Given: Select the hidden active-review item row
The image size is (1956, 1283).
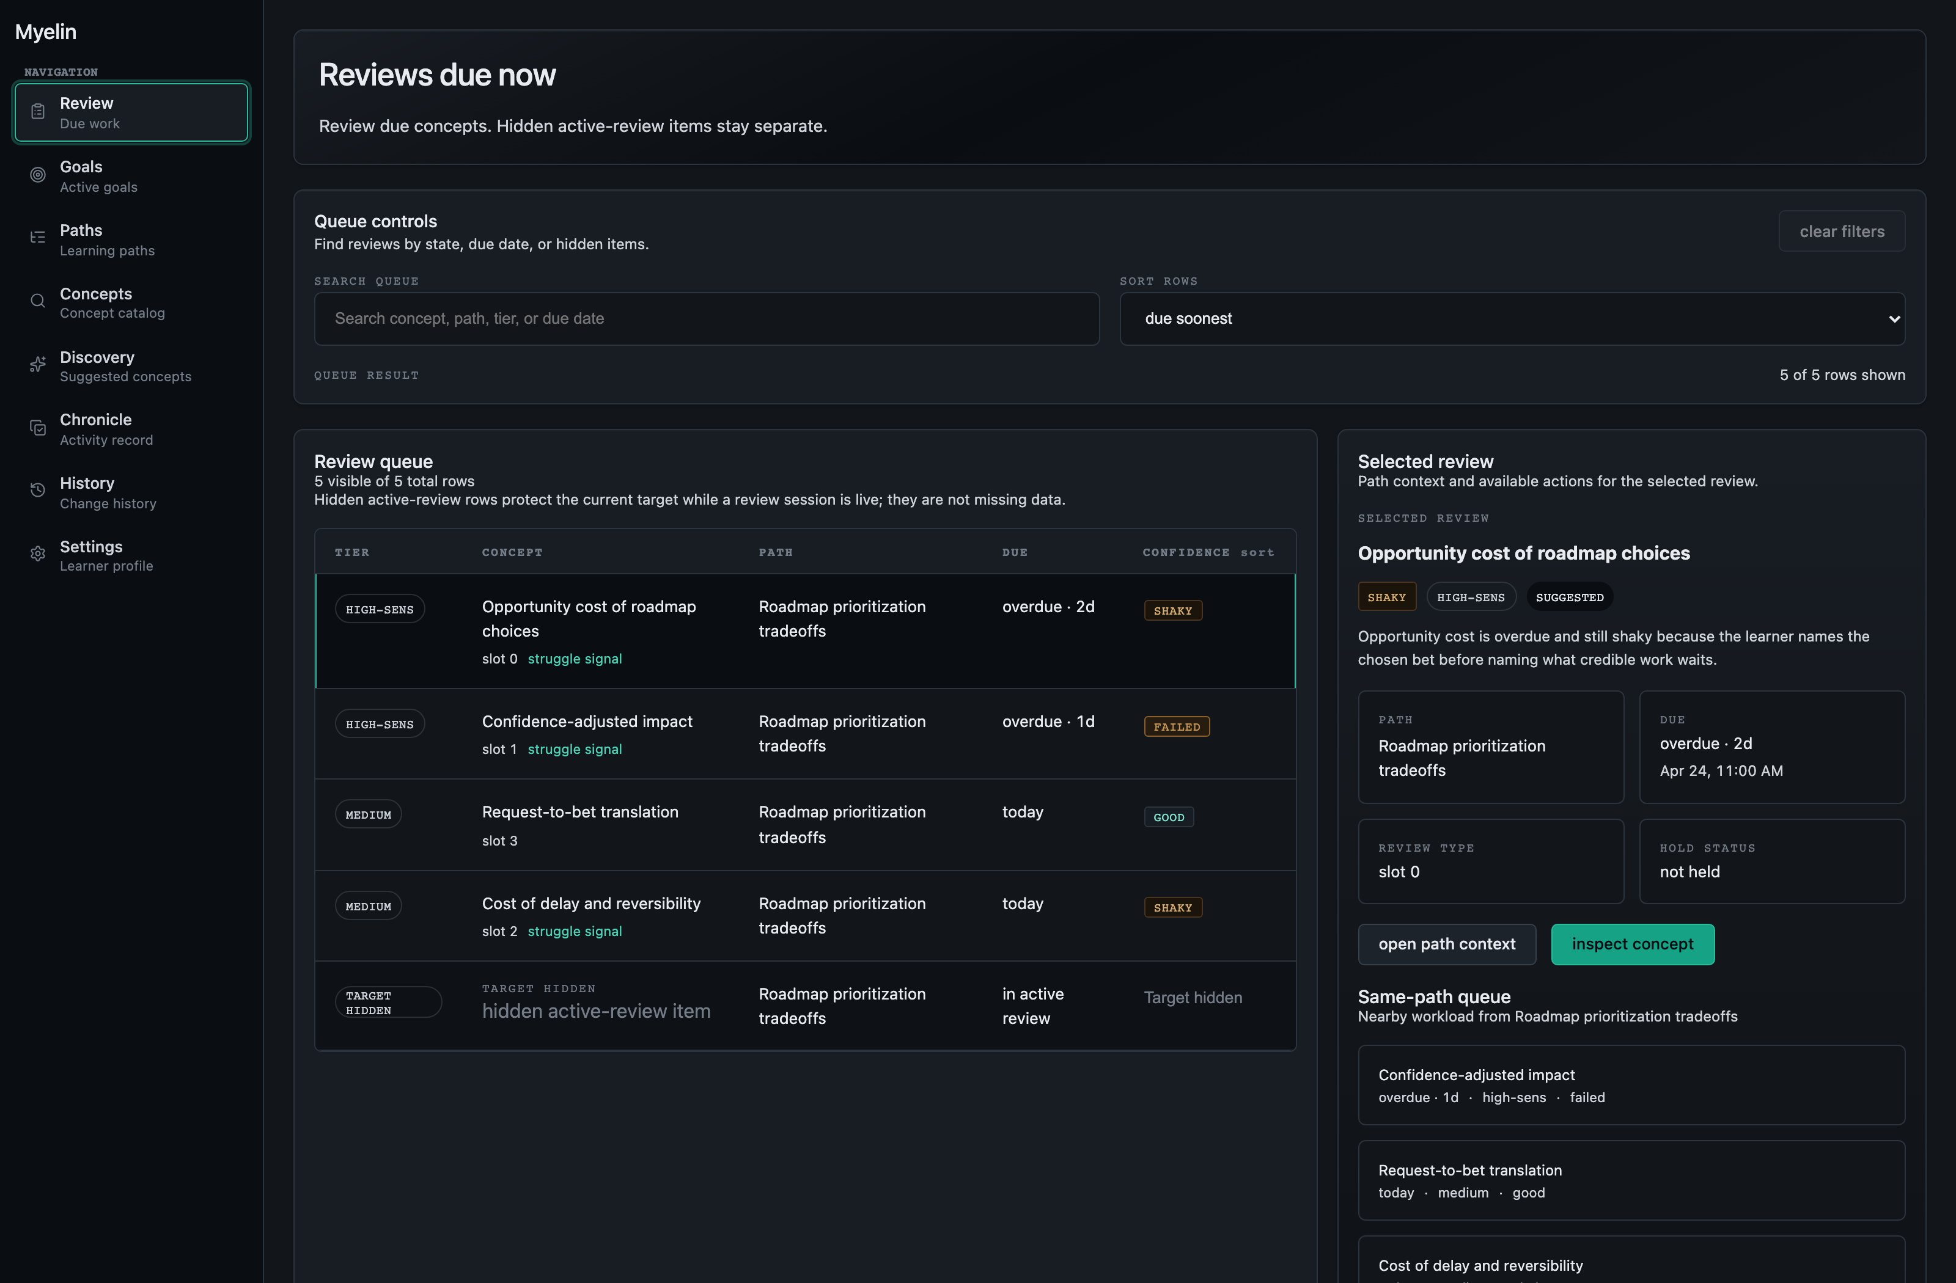Looking at the screenshot, I should [806, 1006].
